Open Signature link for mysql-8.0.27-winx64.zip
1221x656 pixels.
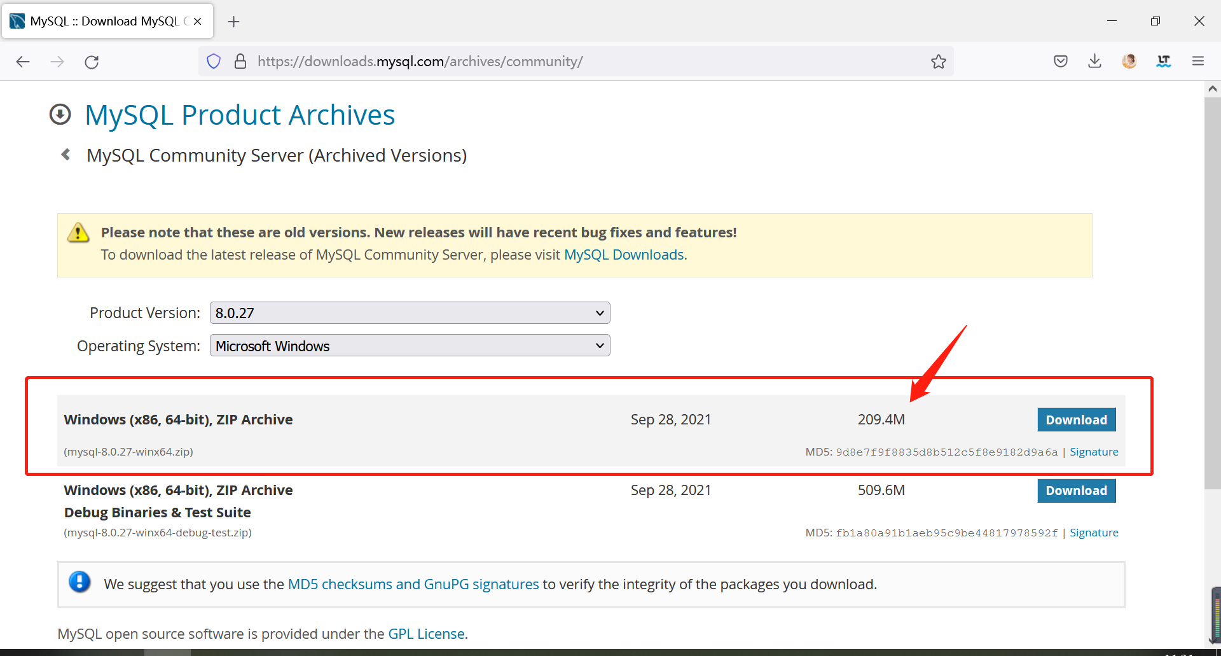1094,452
